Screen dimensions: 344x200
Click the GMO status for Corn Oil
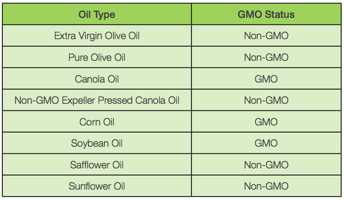pos(266,122)
